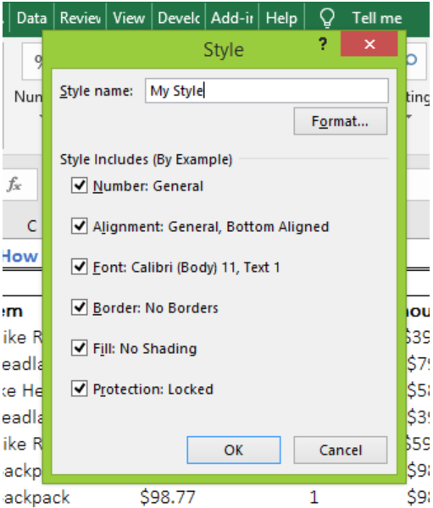The width and height of the screenshot is (433, 508).
Task: Close the Style dialog with red X
Action: (x=369, y=44)
